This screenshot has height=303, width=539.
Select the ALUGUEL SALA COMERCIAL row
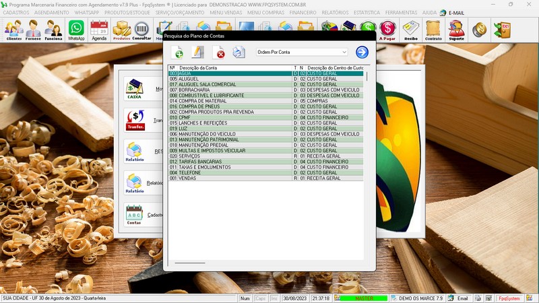tap(265, 85)
